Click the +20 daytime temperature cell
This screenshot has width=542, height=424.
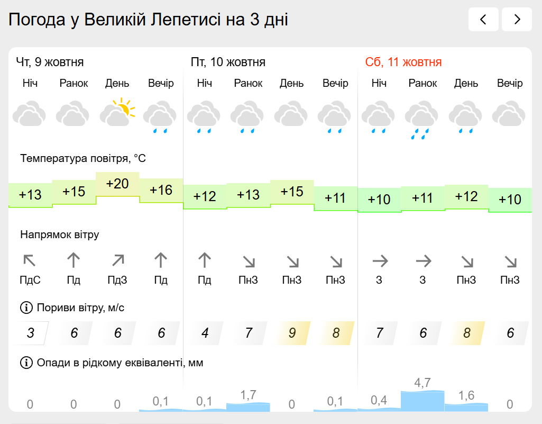tap(117, 184)
